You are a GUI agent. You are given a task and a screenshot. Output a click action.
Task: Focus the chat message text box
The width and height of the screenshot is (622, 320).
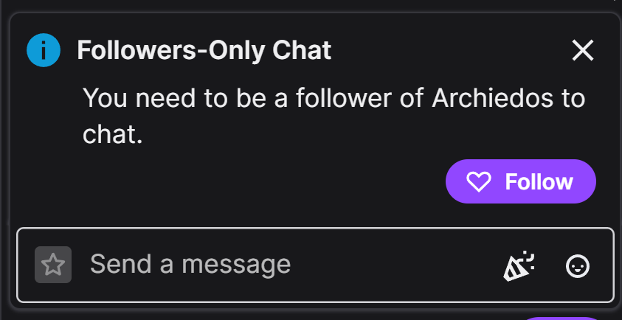click(x=280, y=265)
